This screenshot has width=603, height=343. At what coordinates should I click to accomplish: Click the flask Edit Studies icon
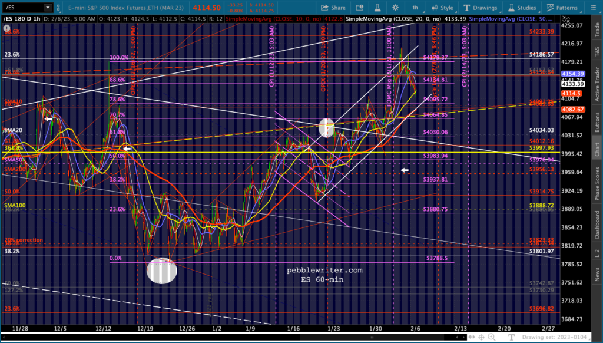377,8
